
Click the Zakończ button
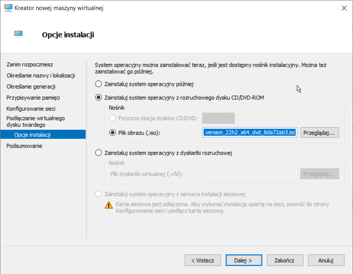(x=284, y=260)
